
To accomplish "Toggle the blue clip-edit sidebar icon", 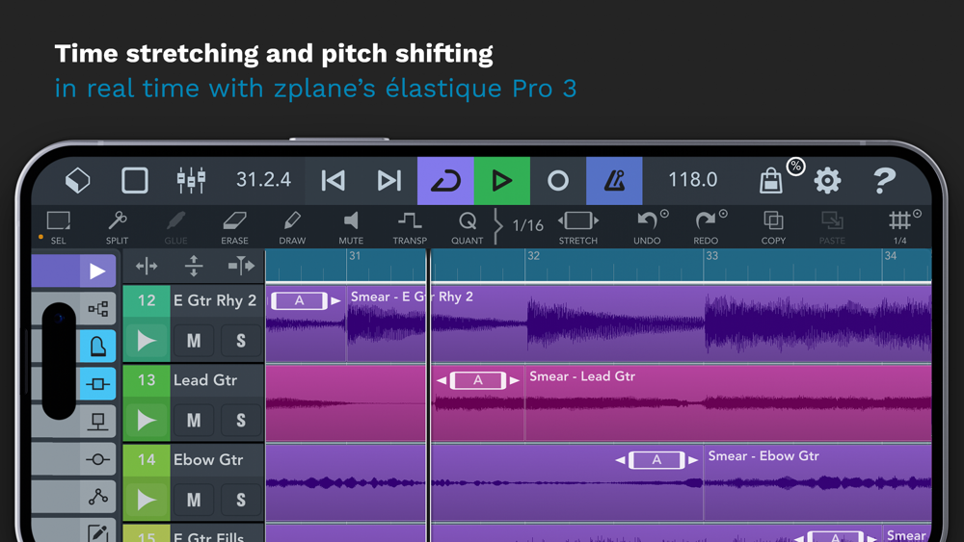I will pyautogui.click(x=97, y=384).
